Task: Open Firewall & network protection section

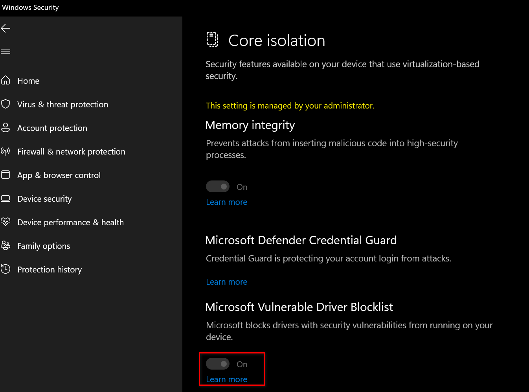Action: [x=71, y=152]
